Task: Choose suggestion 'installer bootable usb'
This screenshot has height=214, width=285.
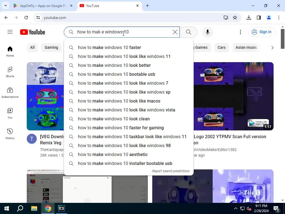Action: point(129,163)
